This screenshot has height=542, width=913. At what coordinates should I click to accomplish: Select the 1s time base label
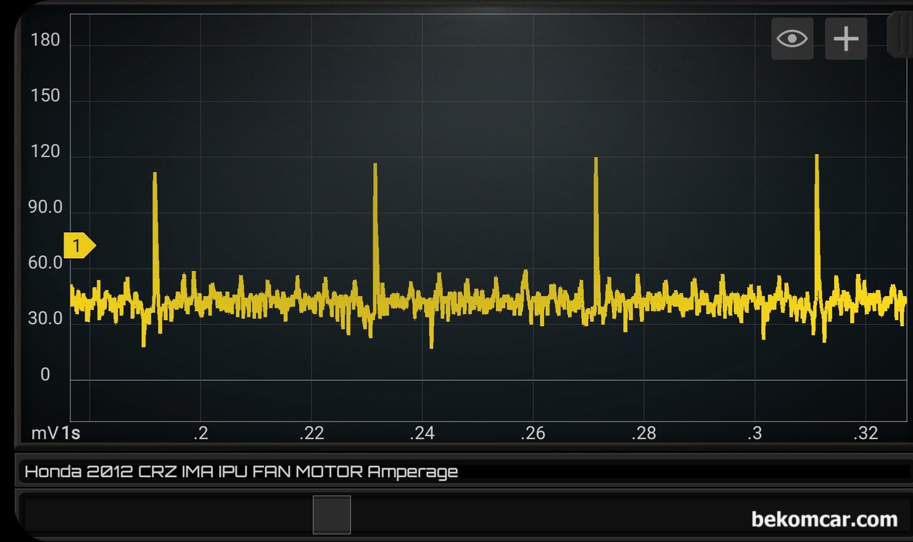[71, 433]
